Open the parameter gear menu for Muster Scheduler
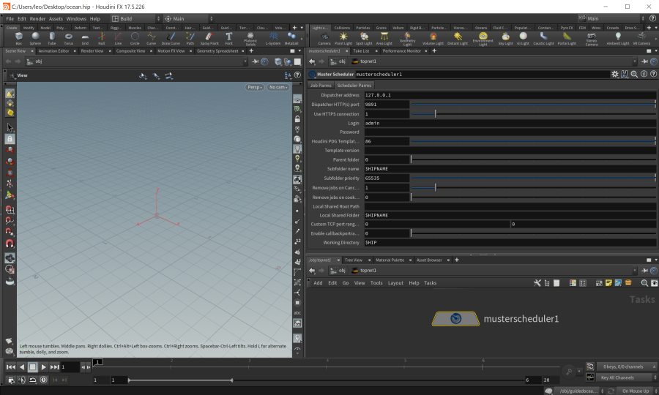The height and width of the screenshot is (395, 659). coord(615,74)
